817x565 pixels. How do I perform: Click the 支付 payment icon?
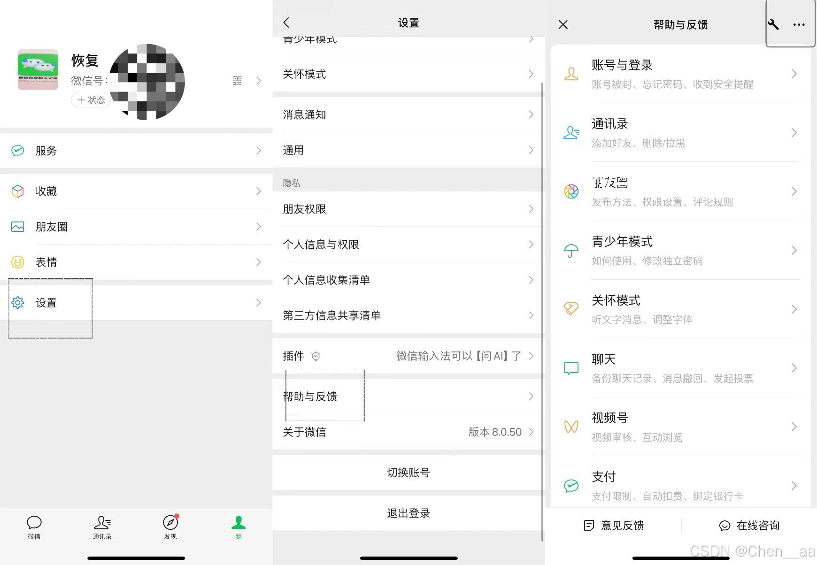tap(571, 486)
